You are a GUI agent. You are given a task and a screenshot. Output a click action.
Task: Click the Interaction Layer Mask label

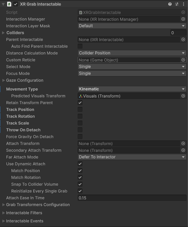pos(28,26)
